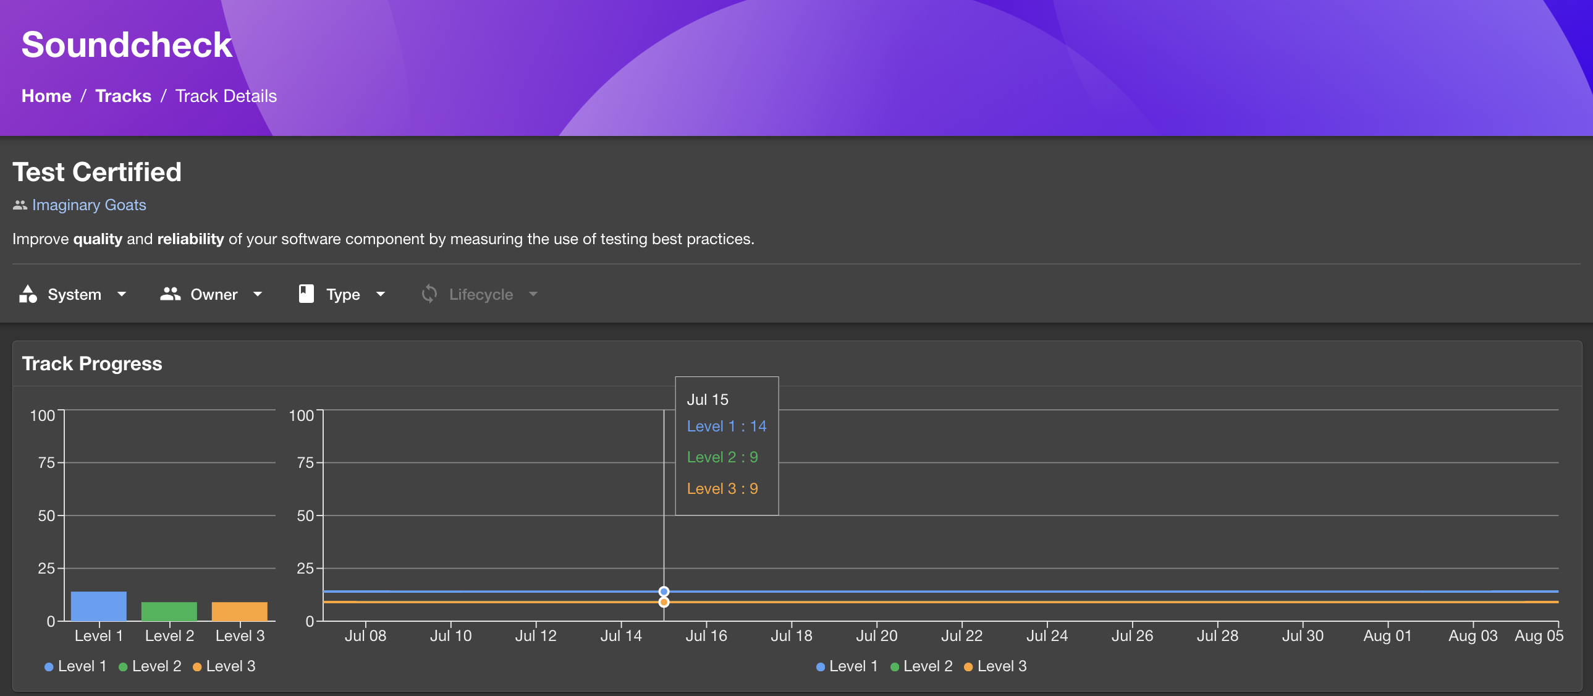
Task: Open the Owner filter label
Action: [214, 294]
